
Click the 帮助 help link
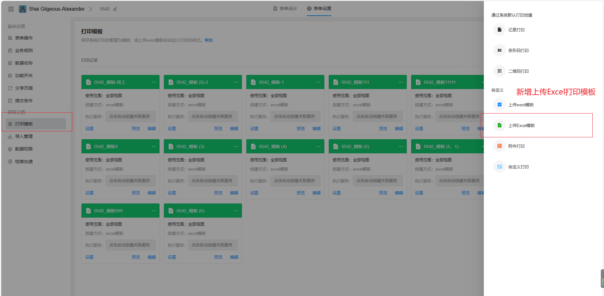[209, 40]
